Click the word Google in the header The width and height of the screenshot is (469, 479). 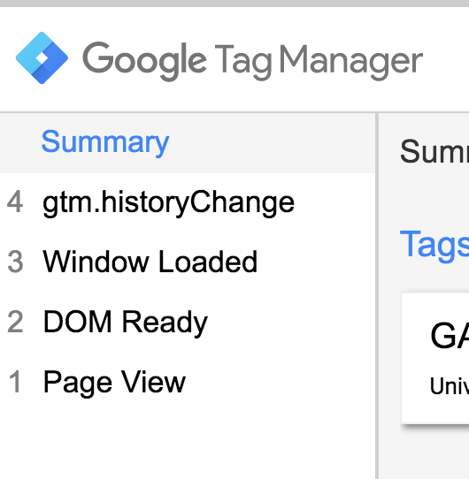[x=144, y=61]
